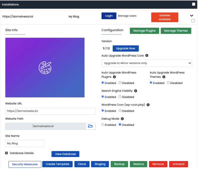
Task: Click the Search Engine Visibility info icon
Action: (136, 91)
